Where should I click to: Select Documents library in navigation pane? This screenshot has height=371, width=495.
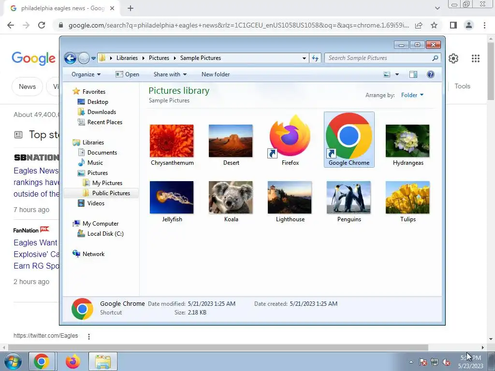(x=102, y=152)
